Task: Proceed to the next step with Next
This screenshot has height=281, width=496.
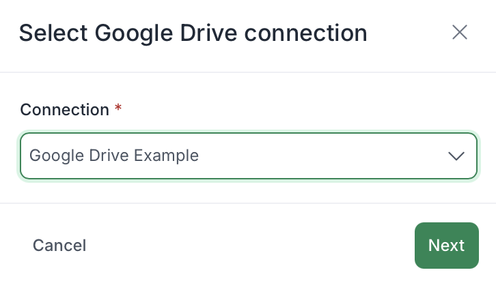Action: click(x=446, y=246)
